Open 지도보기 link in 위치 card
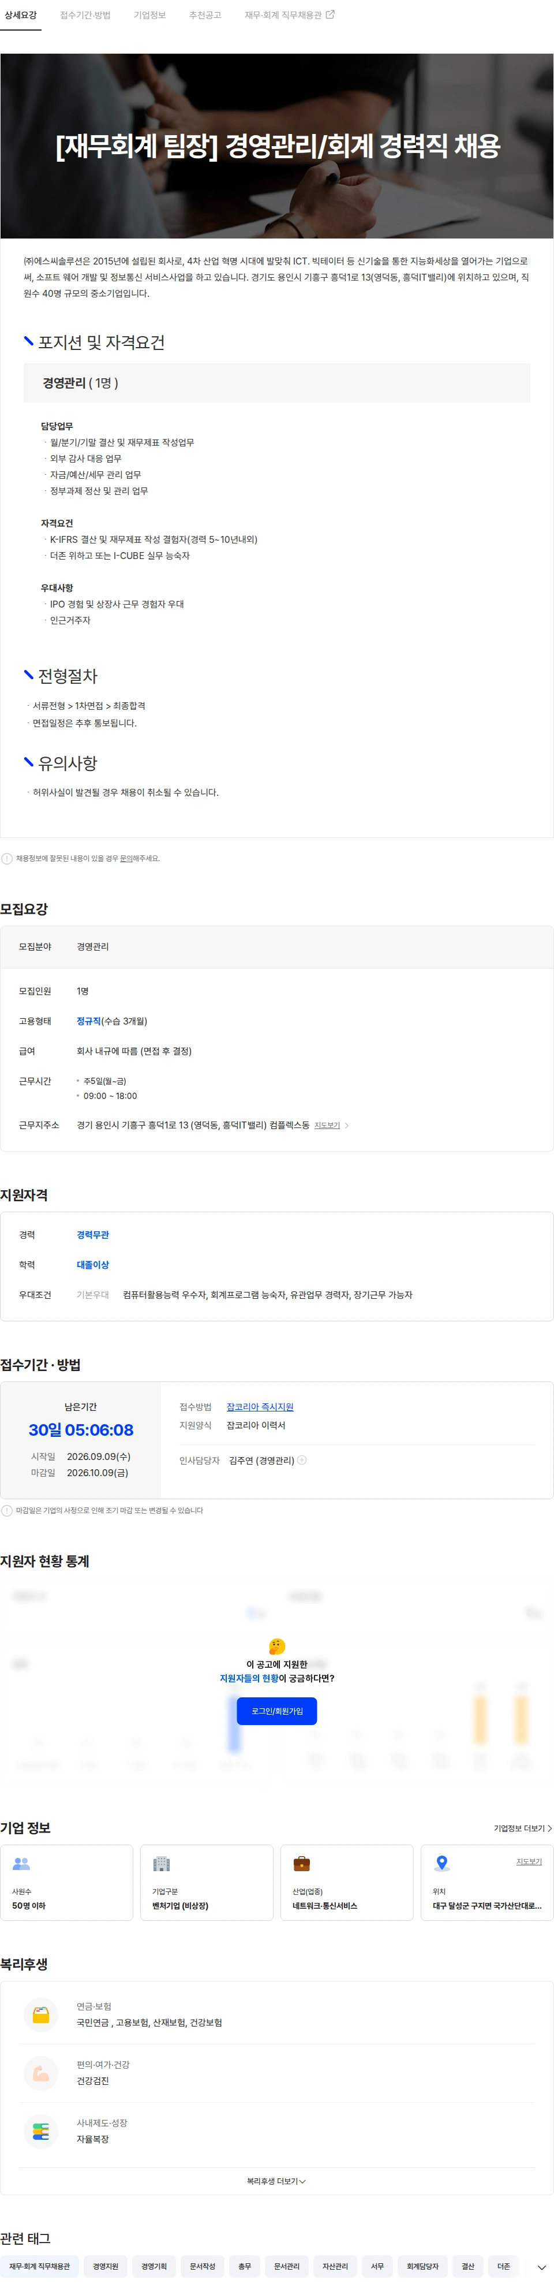This screenshot has width=554, height=2287. pos(529,1862)
